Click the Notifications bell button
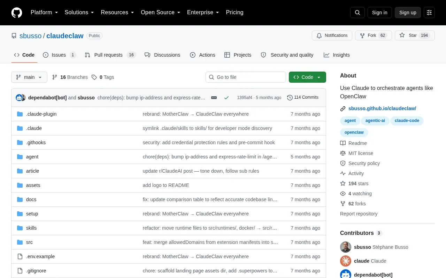This screenshot has height=278, width=446. coord(332,35)
